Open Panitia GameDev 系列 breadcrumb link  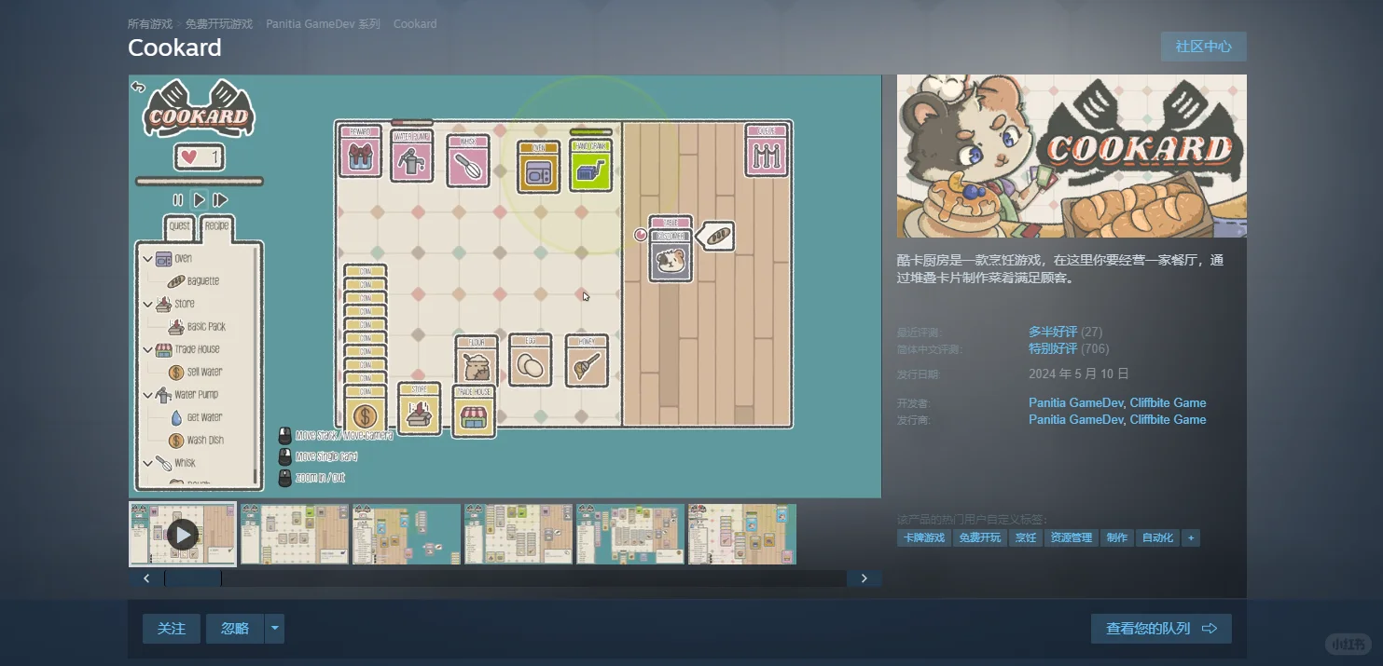point(323,24)
